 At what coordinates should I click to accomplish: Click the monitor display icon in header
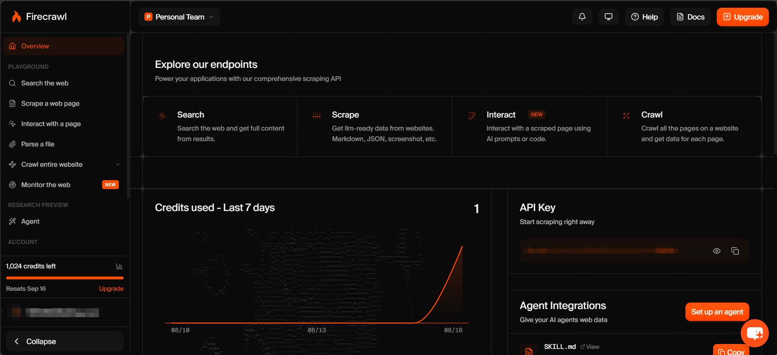coord(609,17)
